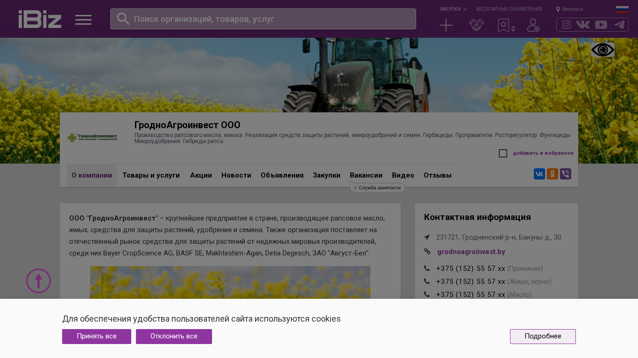638x358 pixels.
Task: Open the Instagram page icon
Action: click(x=567, y=25)
